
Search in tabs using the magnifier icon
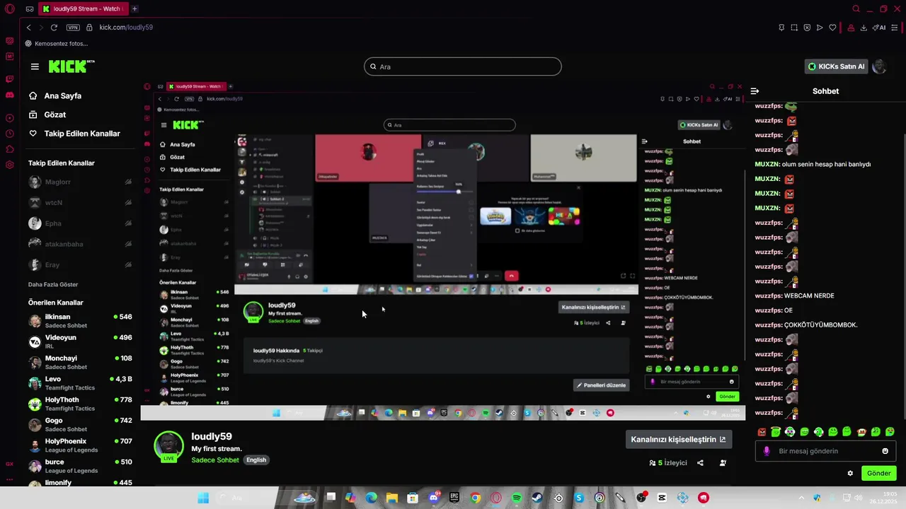(x=856, y=9)
